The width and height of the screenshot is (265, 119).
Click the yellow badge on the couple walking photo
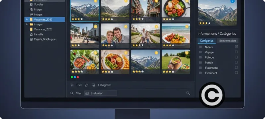pos(156,27)
